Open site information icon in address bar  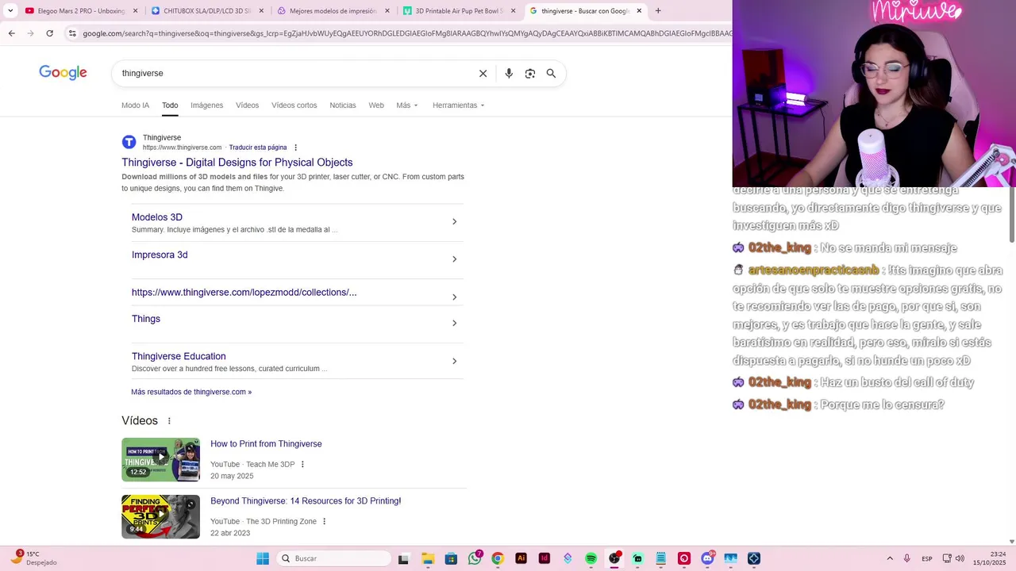pyautogui.click(x=72, y=33)
